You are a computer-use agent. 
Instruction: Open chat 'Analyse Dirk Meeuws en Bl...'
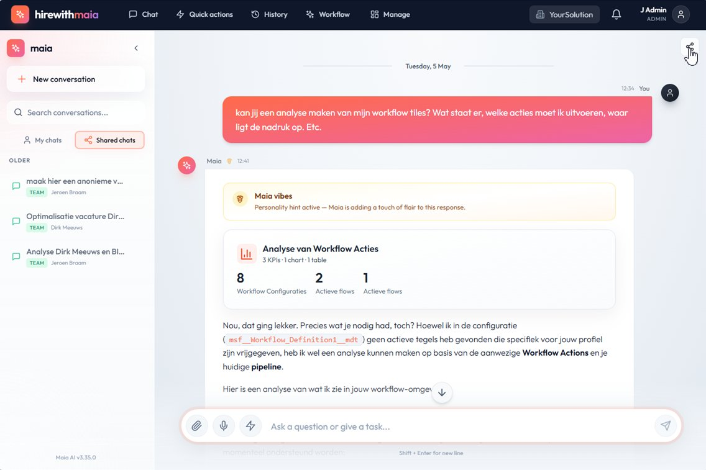76,257
